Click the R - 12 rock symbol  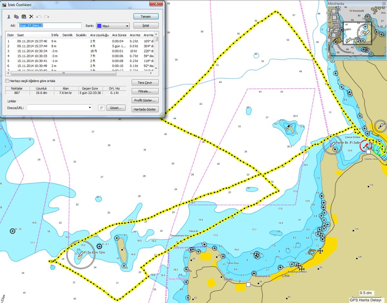coord(13,231)
